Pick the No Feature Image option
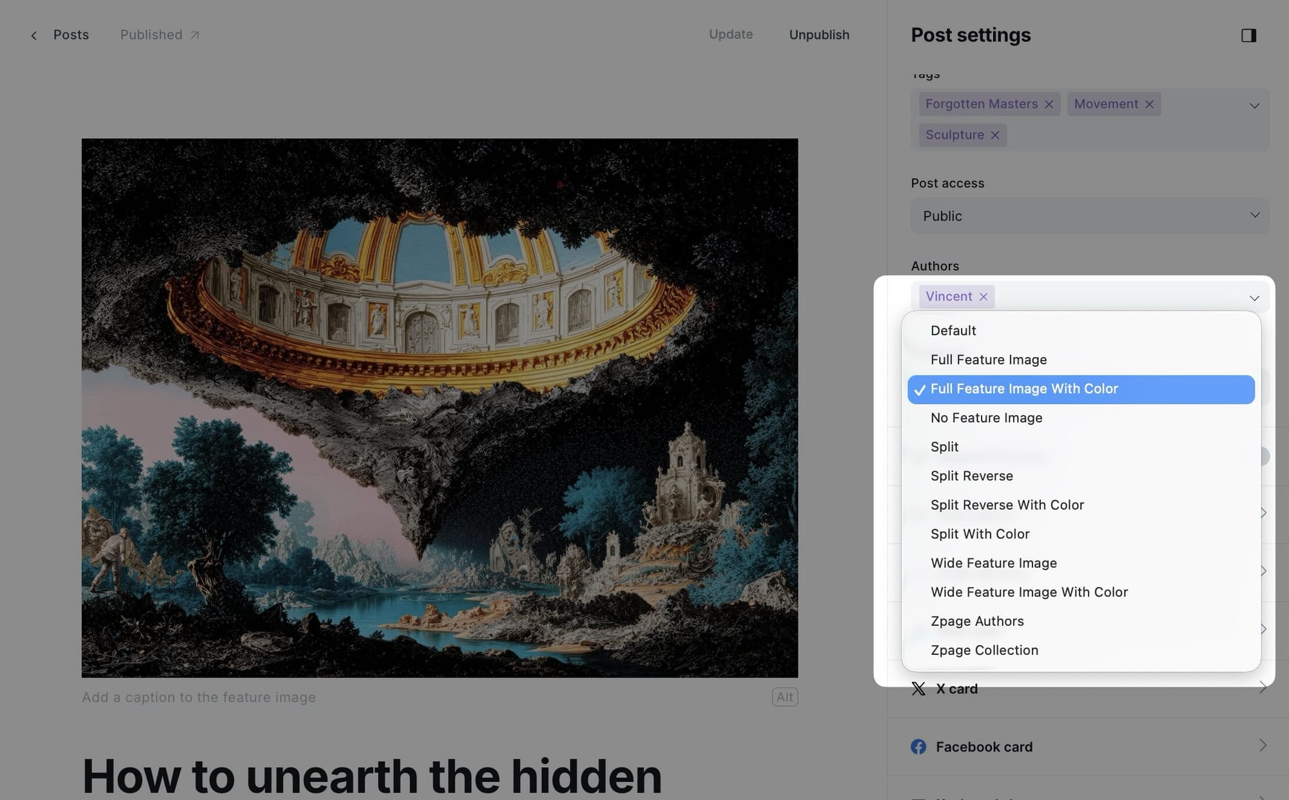The width and height of the screenshot is (1289, 800). 986,418
